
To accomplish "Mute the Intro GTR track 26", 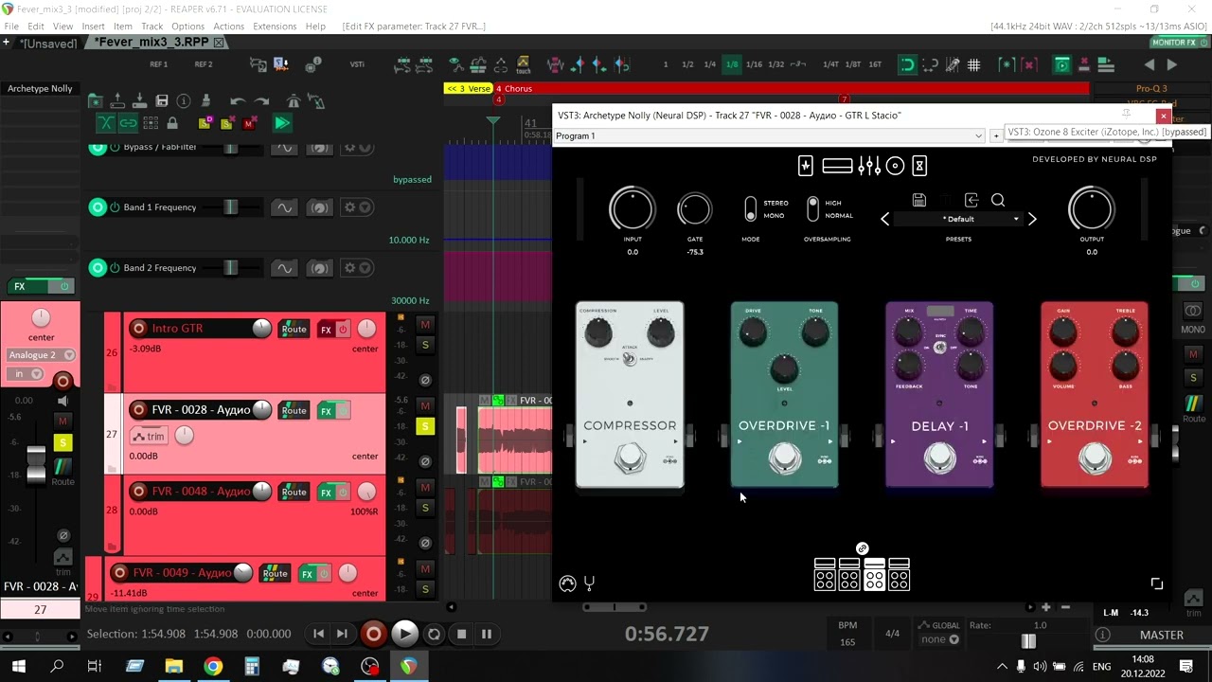I will point(425,325).
